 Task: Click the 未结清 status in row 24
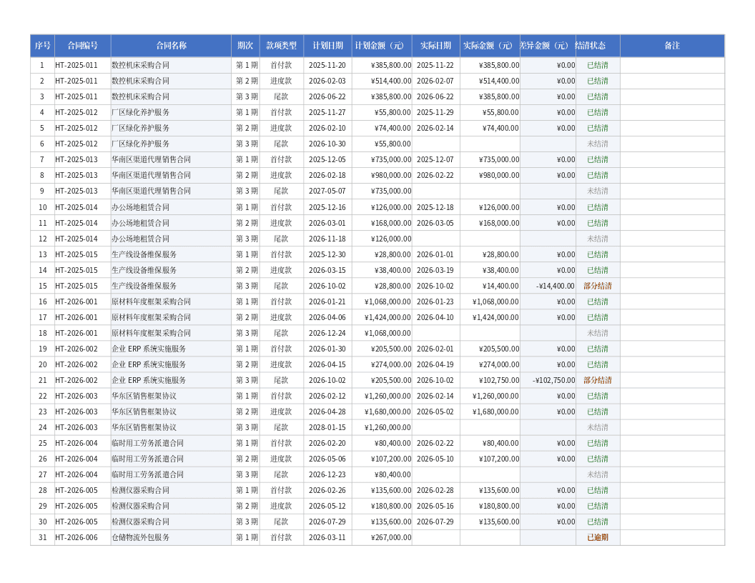pos(598,427)
